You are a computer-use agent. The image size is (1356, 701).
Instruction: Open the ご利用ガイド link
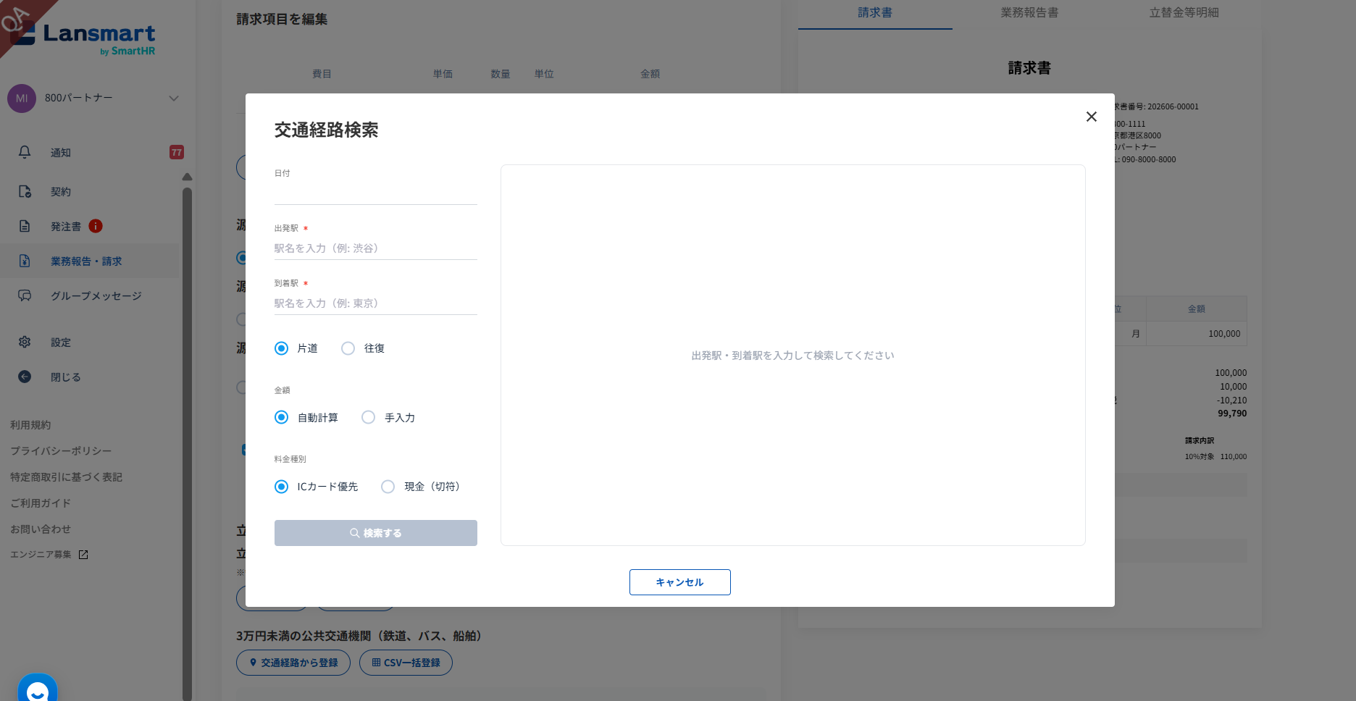(x=41, y=503)
